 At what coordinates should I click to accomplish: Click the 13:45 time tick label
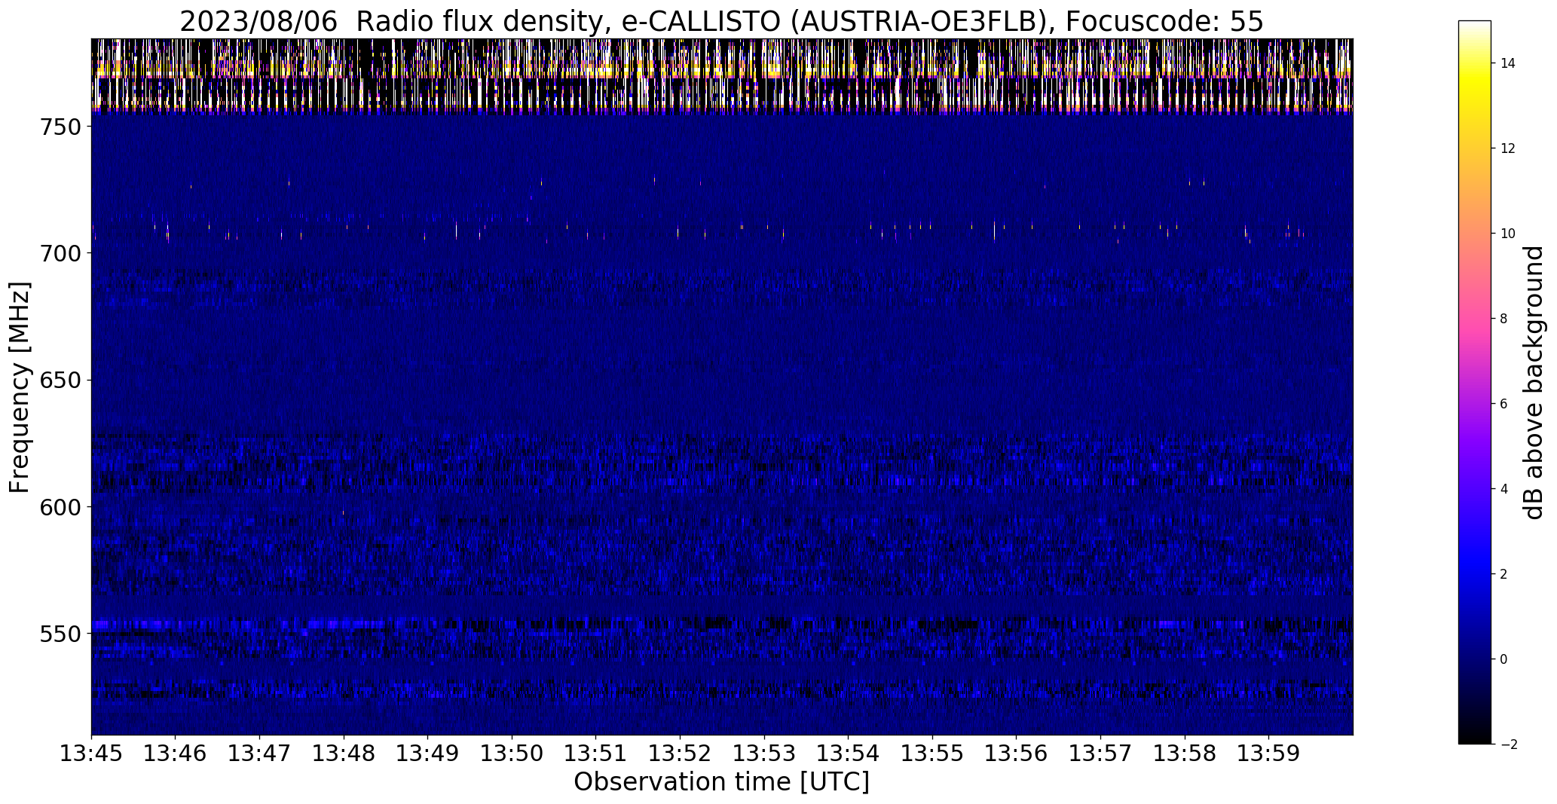click(91, 754)
